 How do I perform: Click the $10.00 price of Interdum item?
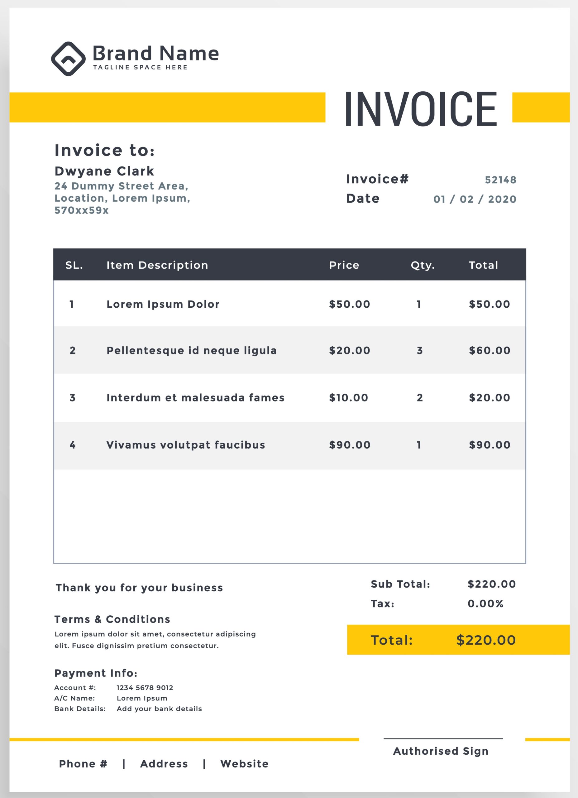tap(348, 398)
